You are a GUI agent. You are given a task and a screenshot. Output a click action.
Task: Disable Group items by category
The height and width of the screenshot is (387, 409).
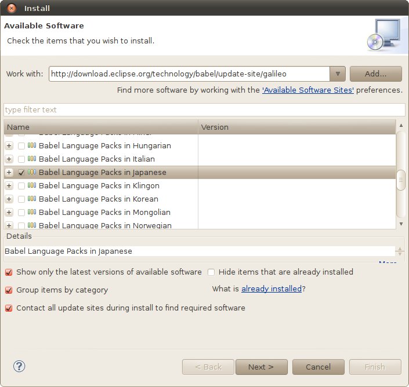(x=9, y=290)
